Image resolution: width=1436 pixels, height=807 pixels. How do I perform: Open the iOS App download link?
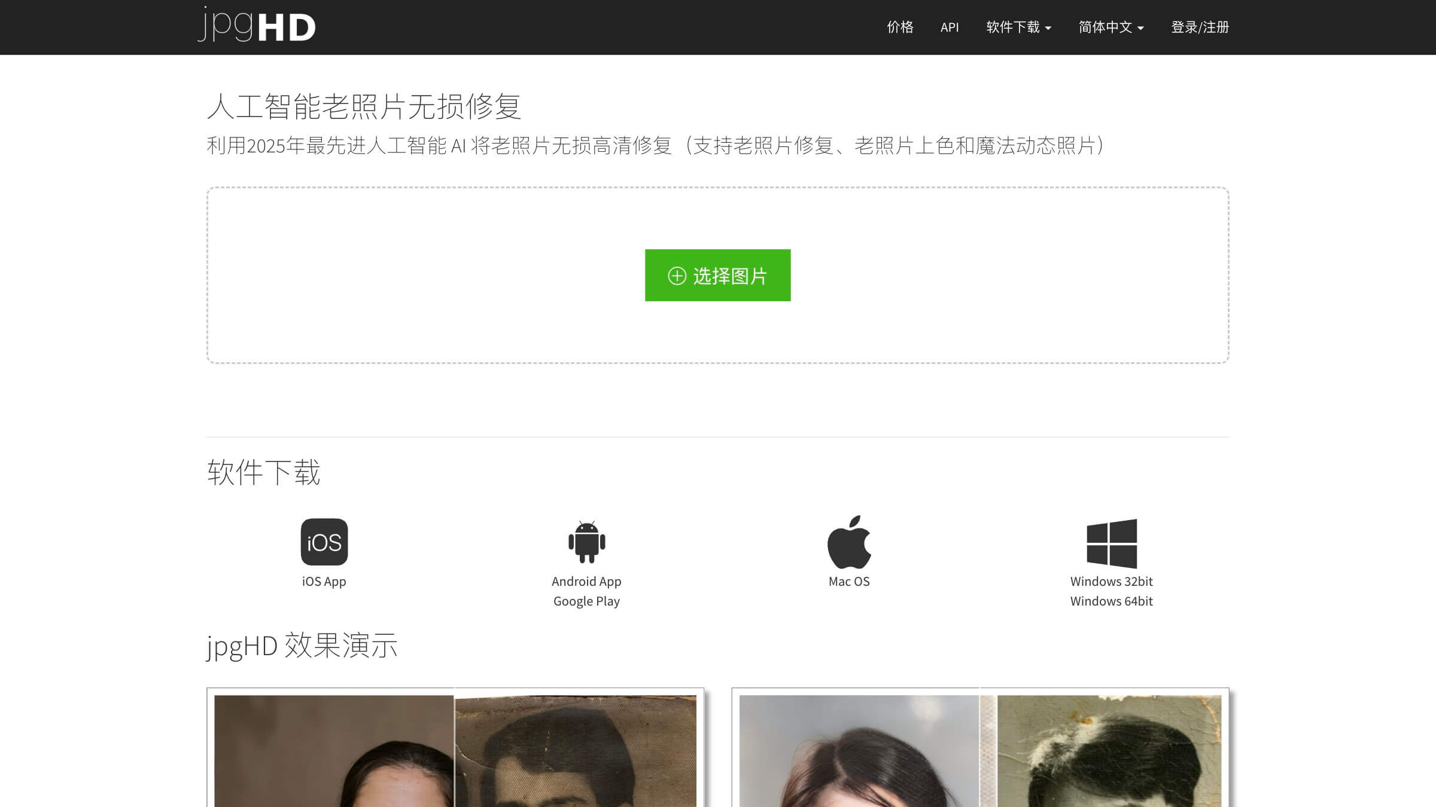tap(324, 581)
